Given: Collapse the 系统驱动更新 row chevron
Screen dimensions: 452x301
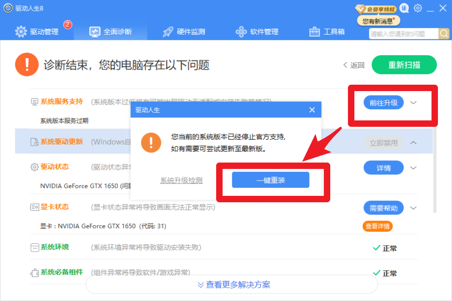Looking at the screenshot, I should 413,142.
